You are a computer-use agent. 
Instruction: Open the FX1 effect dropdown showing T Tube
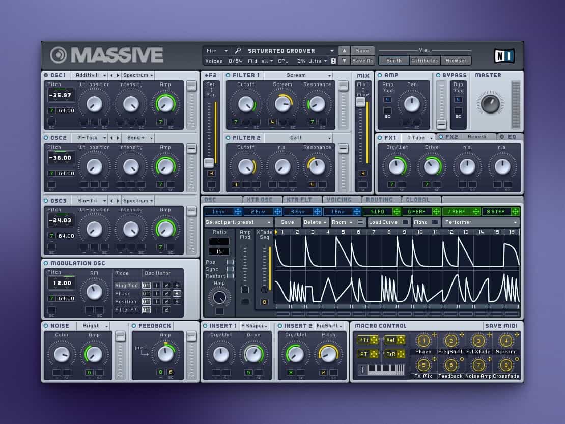419,138
